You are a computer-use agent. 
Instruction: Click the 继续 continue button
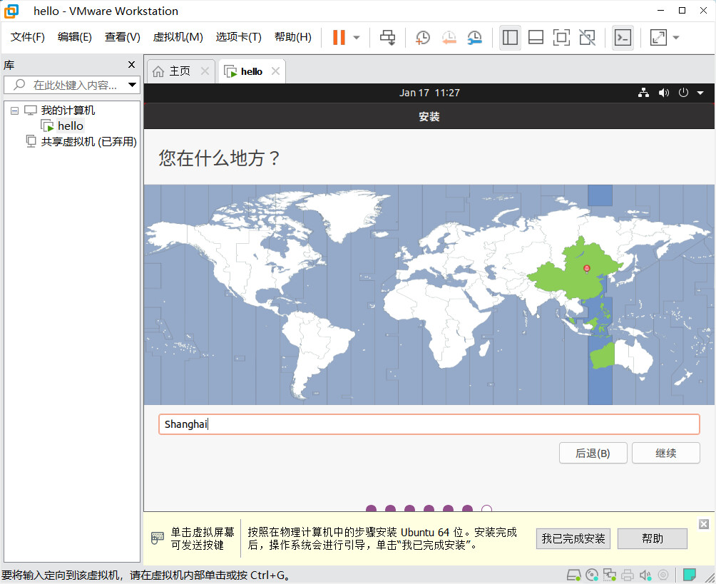point(666,453)
